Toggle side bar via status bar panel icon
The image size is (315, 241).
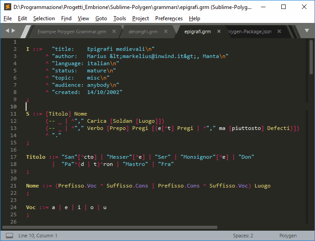[9, 236]
